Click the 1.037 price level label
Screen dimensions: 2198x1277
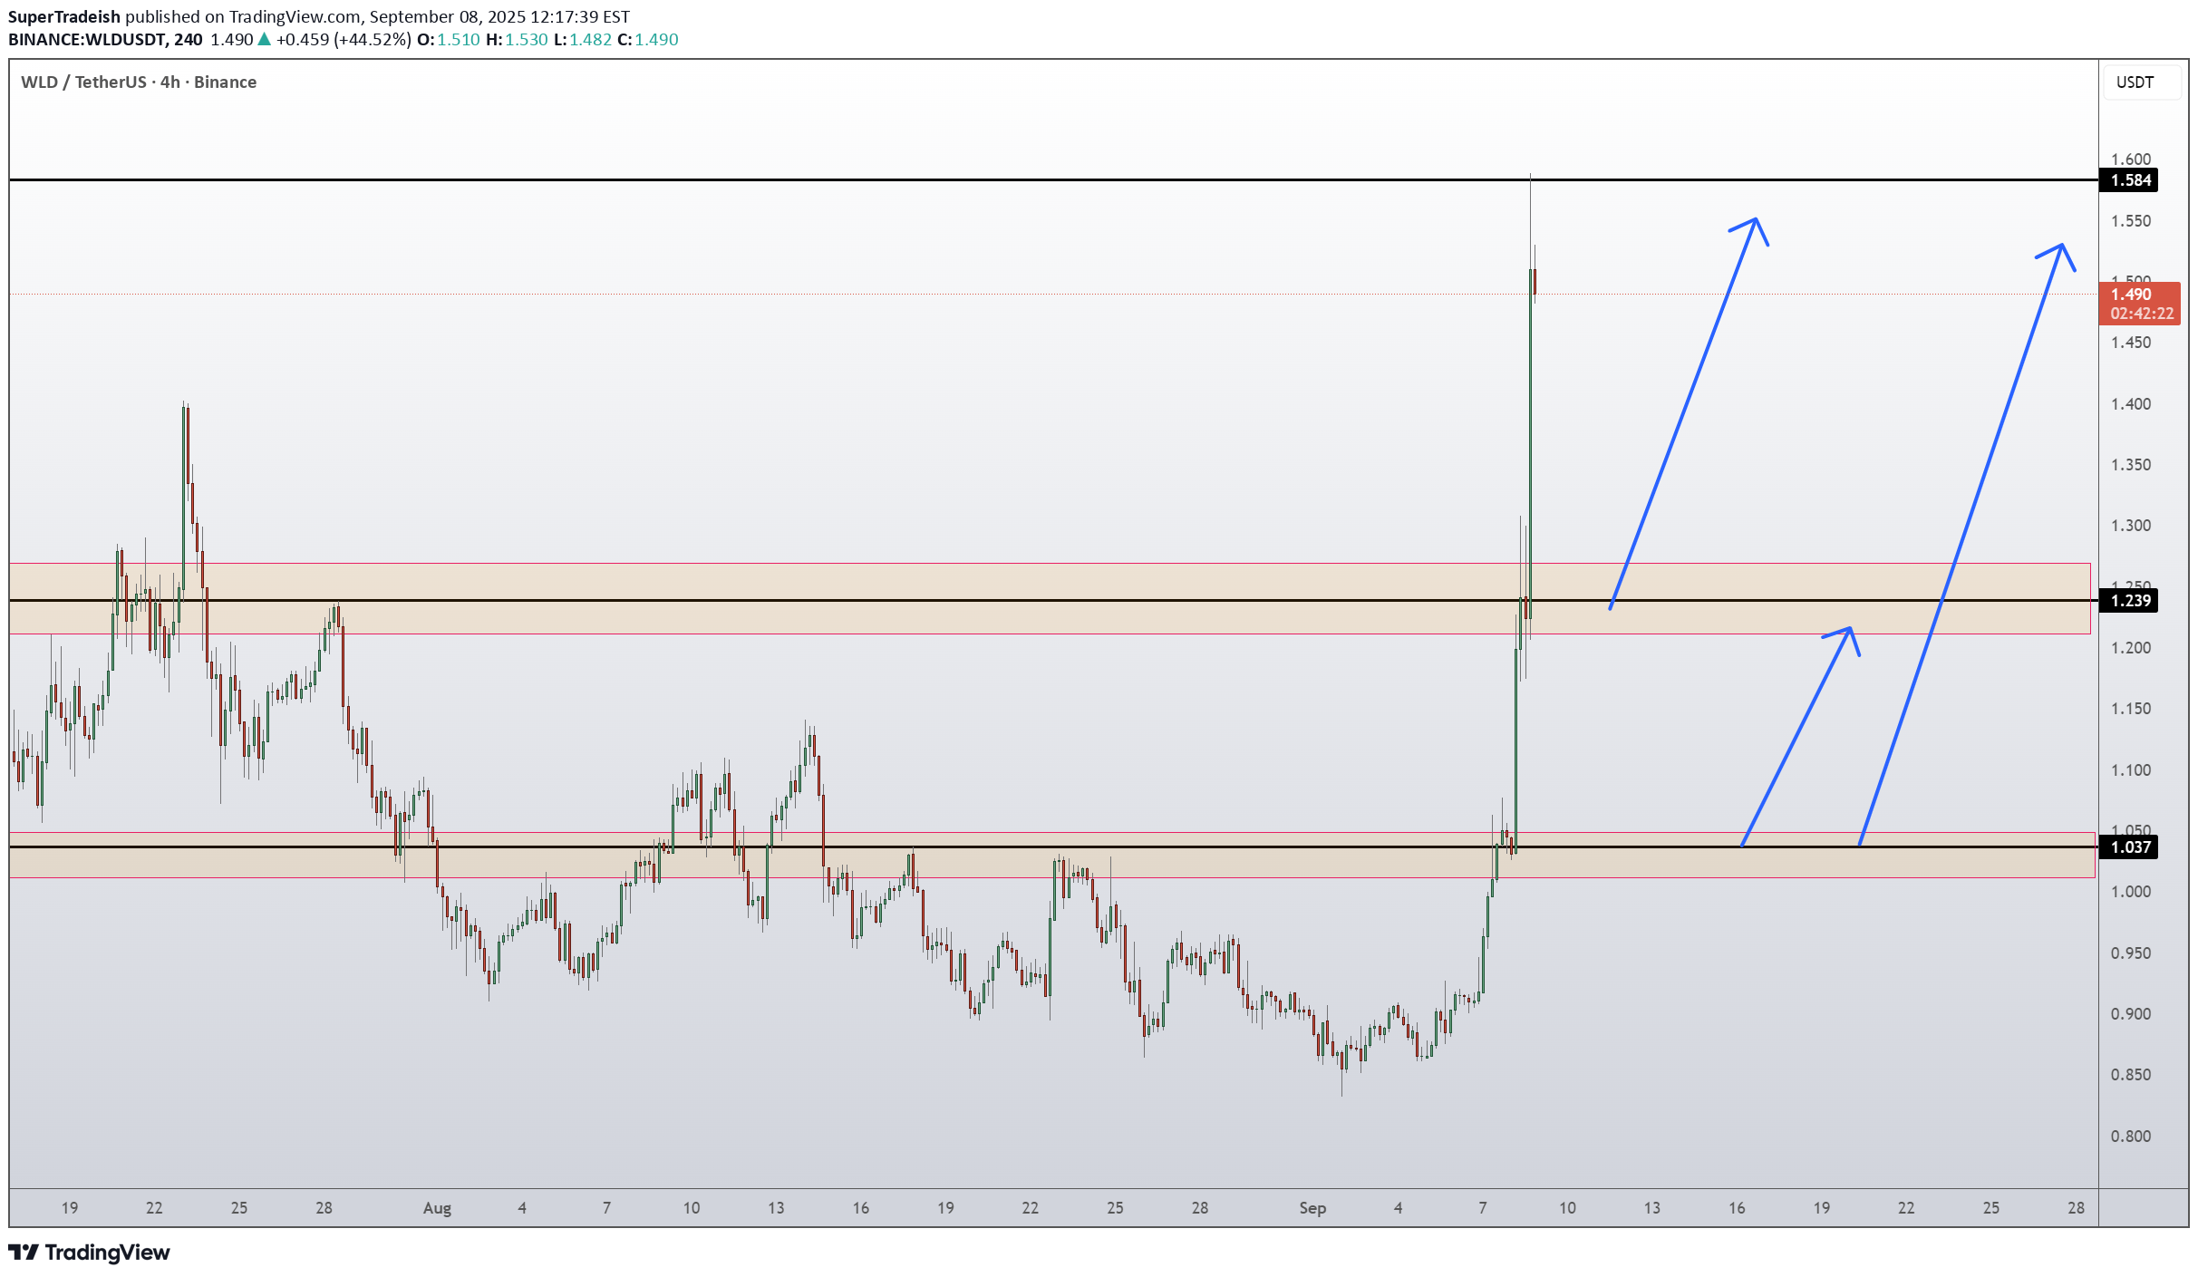click(2129, 847)
